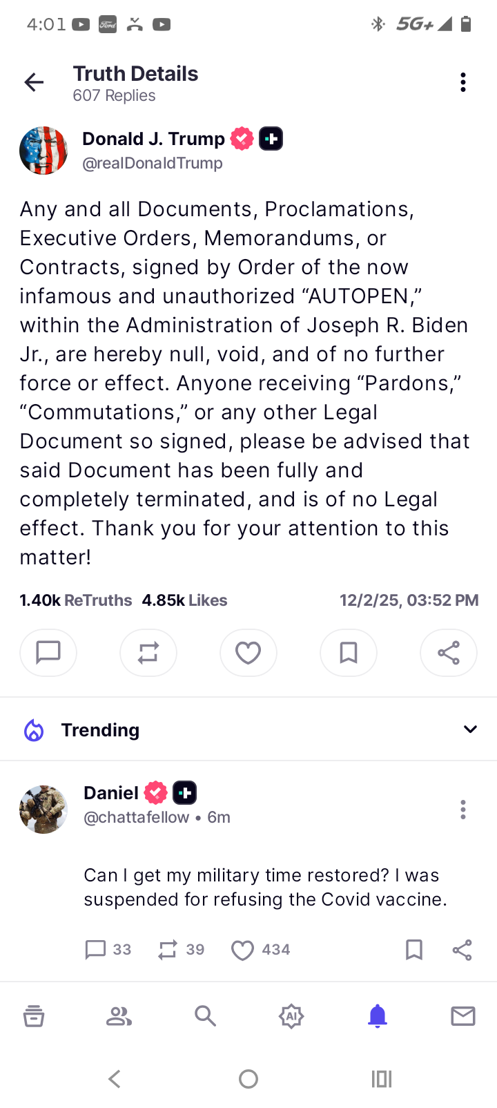This screenshot has width=497, height=1108.
Task: Share Trump's post
Action: (x=448, y=652)
